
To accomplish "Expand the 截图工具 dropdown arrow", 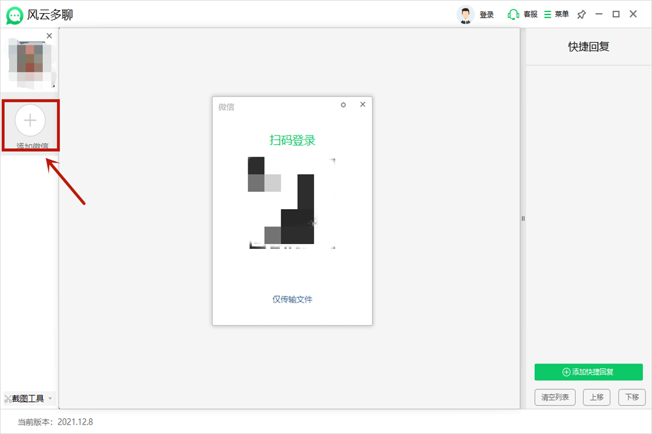I will tap(50, 398).
